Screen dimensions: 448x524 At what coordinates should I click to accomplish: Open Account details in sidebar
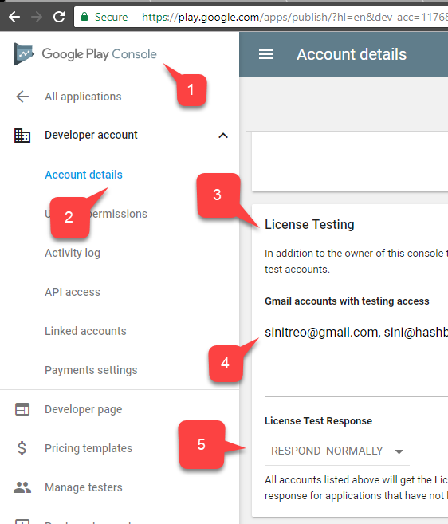pyautogui.click(x=84, y=175)
